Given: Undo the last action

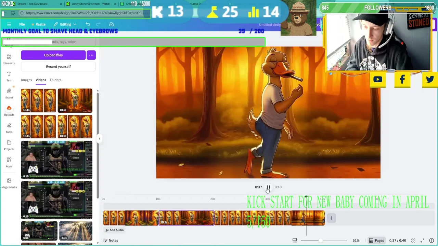Looking at the screenshot, I should pyautogui.click(x=88, y=24).
